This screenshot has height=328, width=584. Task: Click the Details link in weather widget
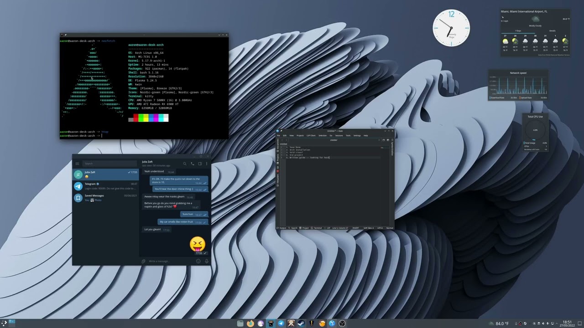[552, 31]
